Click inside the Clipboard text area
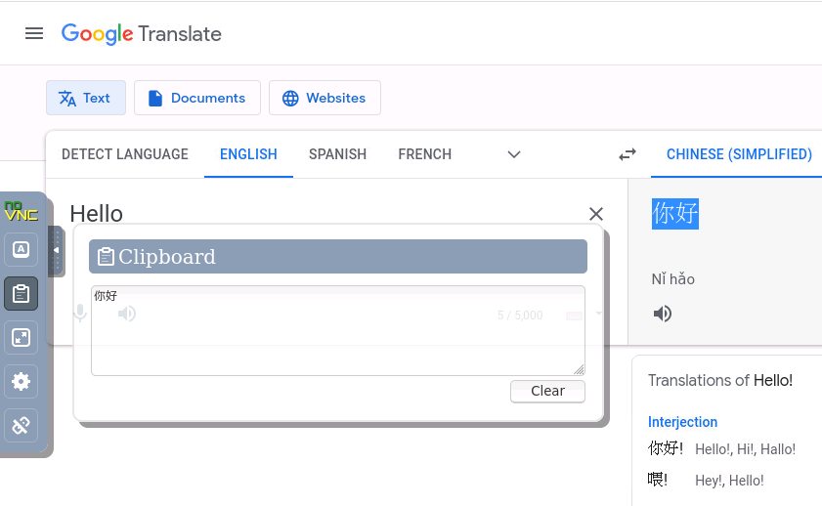The width and height of the screenshot is (822, 506). [x=338, y=330]
